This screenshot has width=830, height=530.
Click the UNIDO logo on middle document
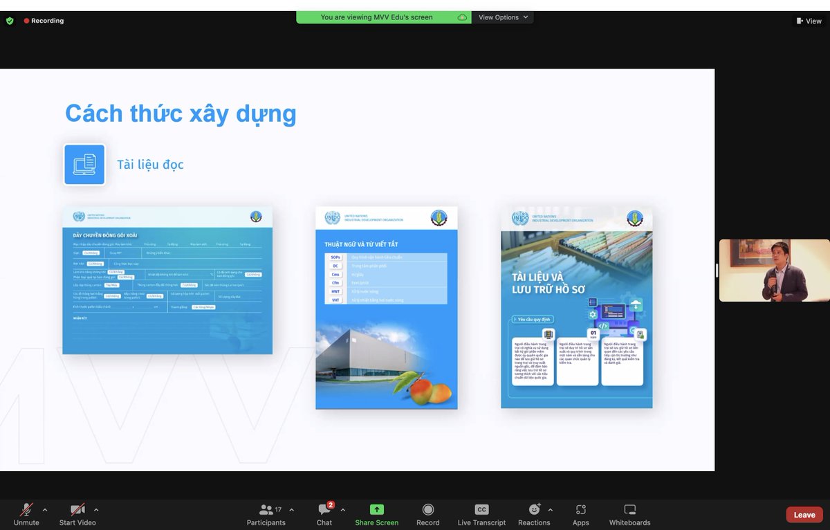333,218
